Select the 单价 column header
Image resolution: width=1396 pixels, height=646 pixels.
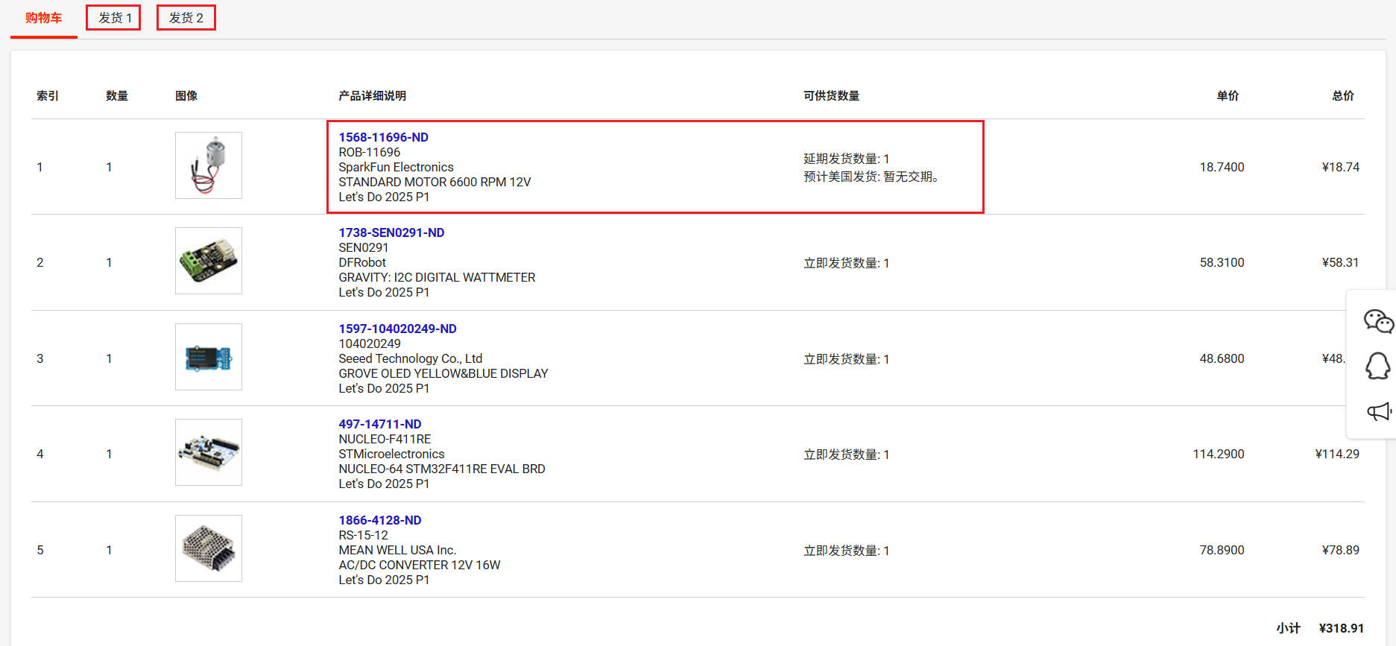(1228, 95)
